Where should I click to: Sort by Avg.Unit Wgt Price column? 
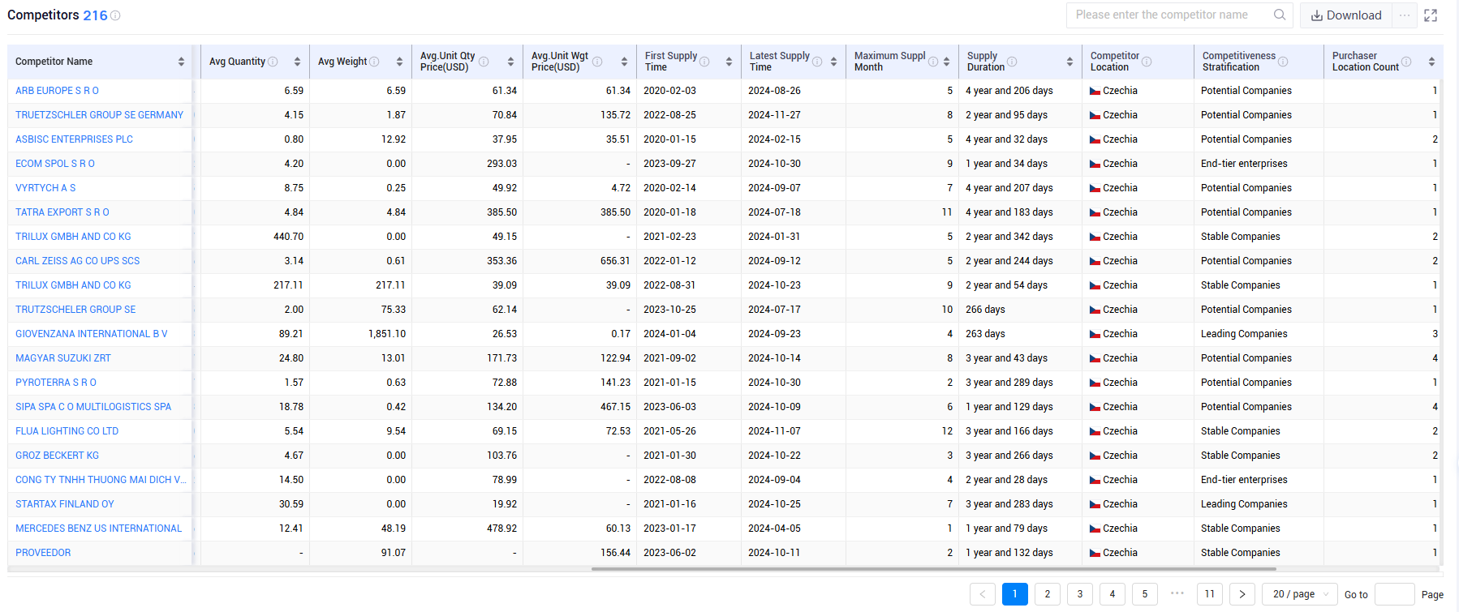click(624, 62)
